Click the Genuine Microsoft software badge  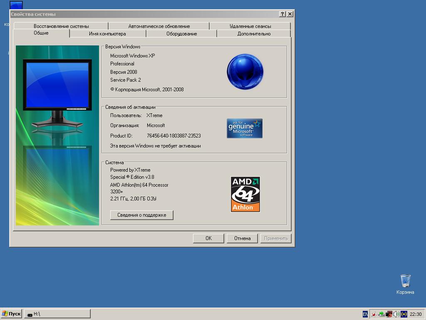point(245,128)
